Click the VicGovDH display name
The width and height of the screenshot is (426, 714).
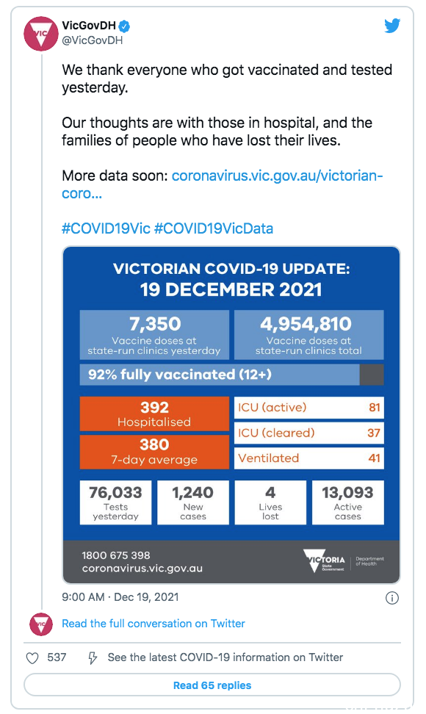pos(89,26)
